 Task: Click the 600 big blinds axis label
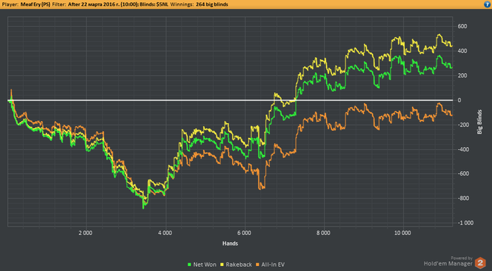[462, 27]
